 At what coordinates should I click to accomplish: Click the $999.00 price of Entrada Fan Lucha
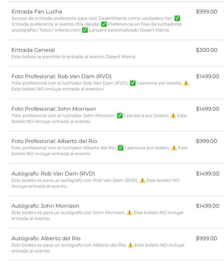tap(206, 12)
